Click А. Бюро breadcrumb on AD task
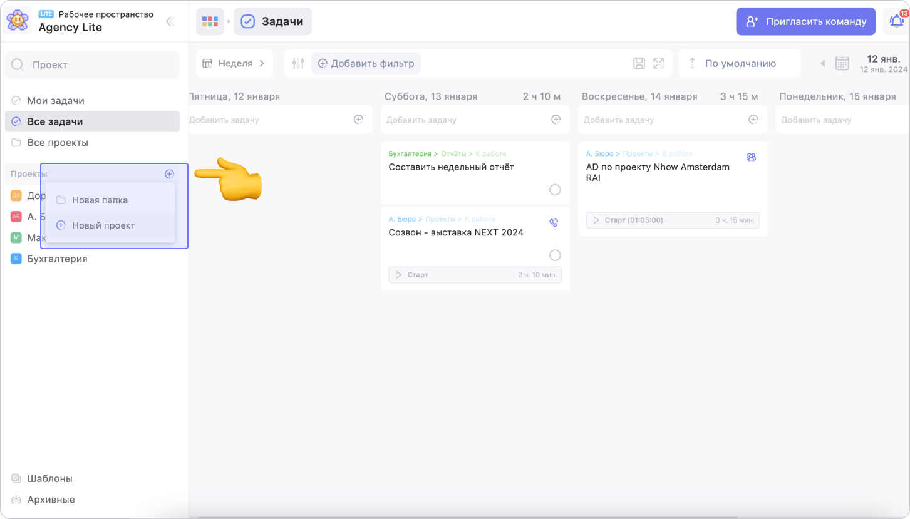Viewport: 910px width, 519px height. [600, 153]
